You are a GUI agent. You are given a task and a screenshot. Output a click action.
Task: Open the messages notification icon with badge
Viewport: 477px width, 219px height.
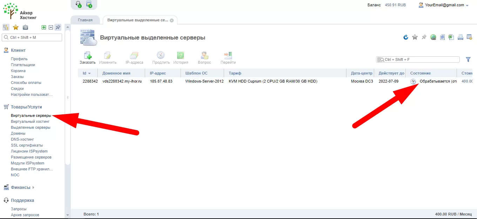89,4
